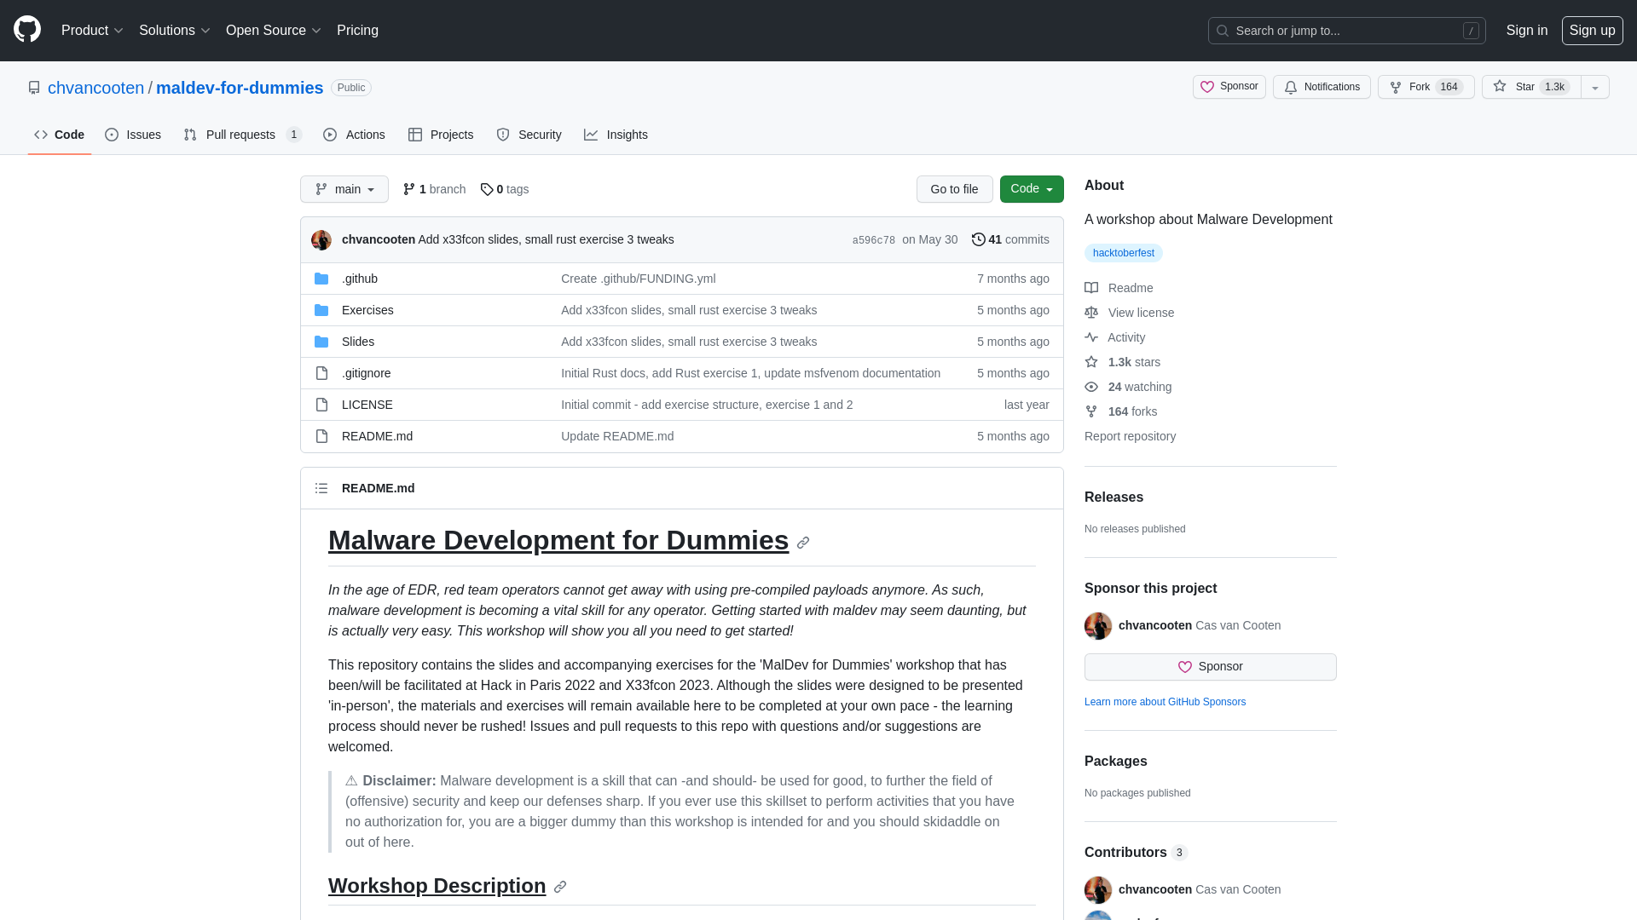1637x920 pixels.
Task: Click the search or jump to field
Action: pos(1345,31)
